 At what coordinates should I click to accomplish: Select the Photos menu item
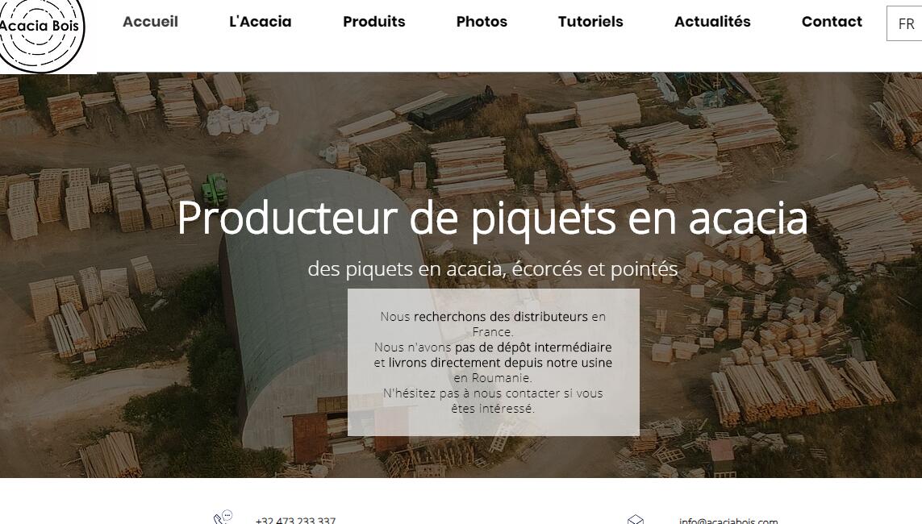click(482, 22)
